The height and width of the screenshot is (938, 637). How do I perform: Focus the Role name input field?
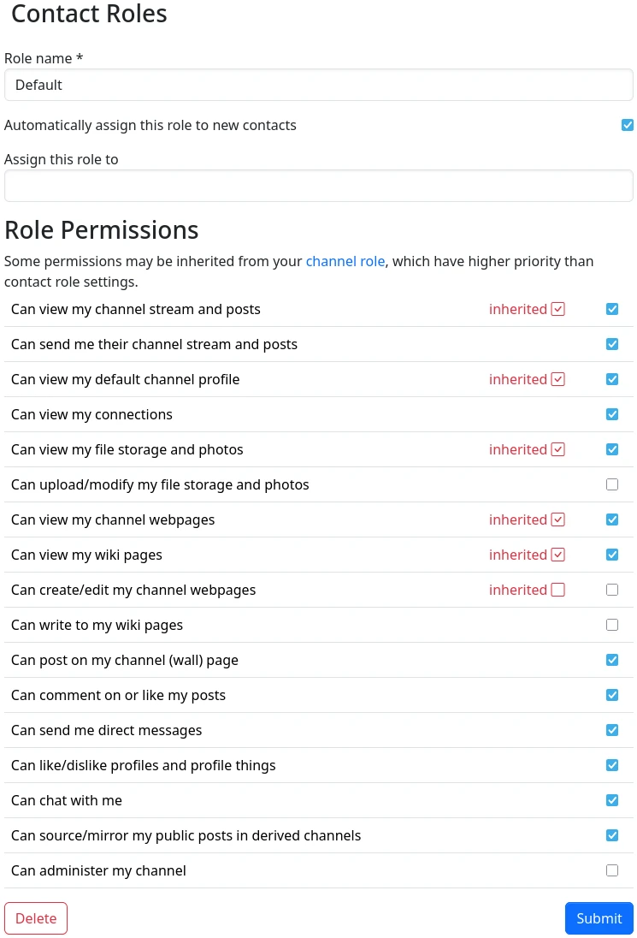click(x=318, y=85)
